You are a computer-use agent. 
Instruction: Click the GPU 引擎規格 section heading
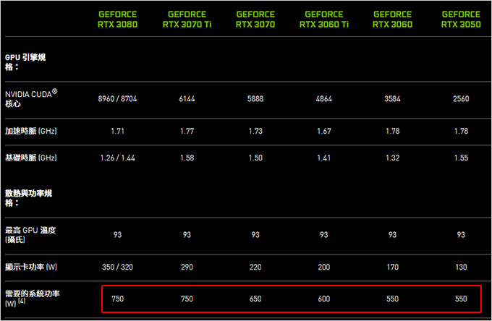pos(25,62)
